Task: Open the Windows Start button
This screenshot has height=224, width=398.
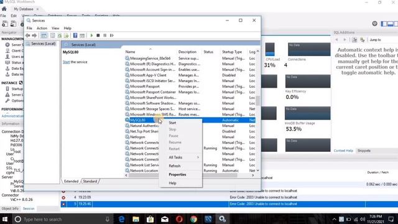Action: (x=5, y=219)
